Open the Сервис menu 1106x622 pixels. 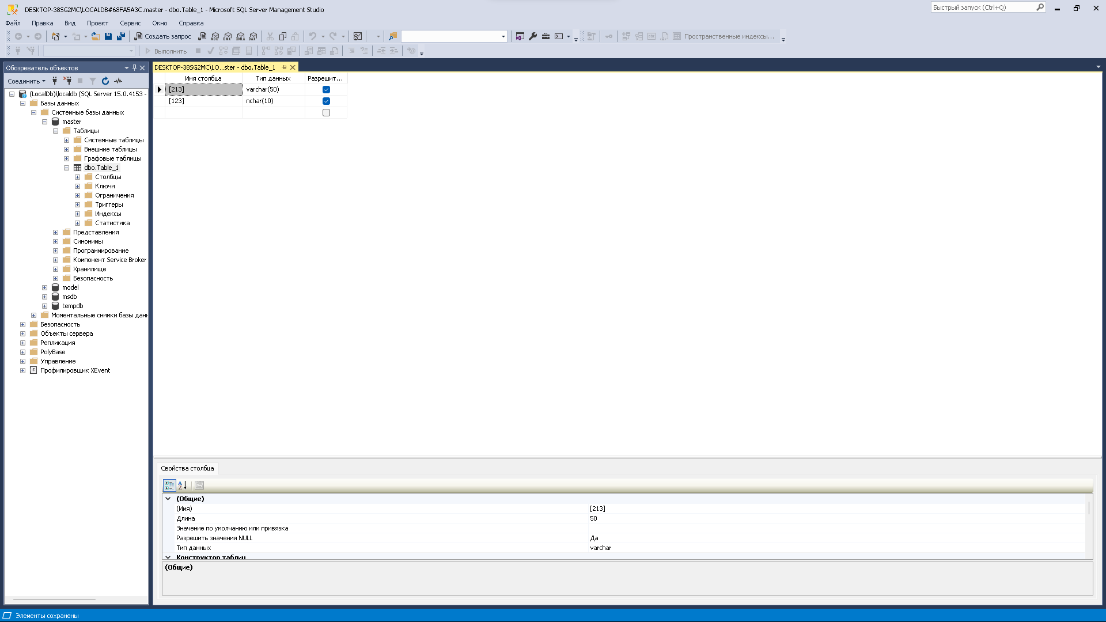(130, 23)
